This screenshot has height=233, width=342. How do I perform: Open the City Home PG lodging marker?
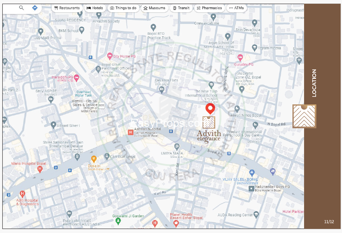110,56
